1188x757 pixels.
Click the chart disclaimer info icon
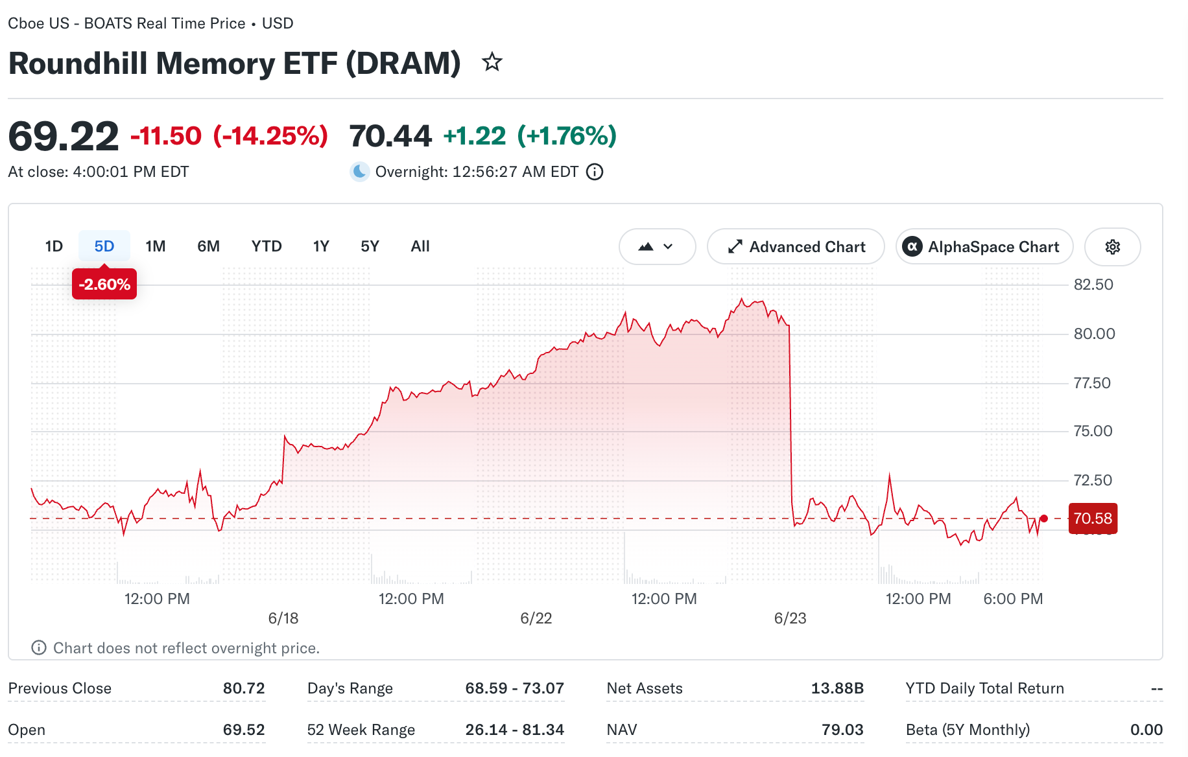tap(39, 647)
